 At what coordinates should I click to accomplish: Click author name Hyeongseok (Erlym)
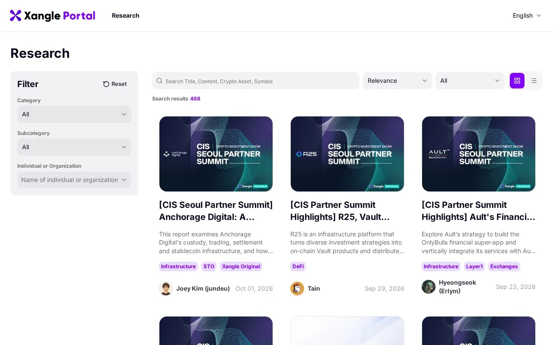coord(458,287)
